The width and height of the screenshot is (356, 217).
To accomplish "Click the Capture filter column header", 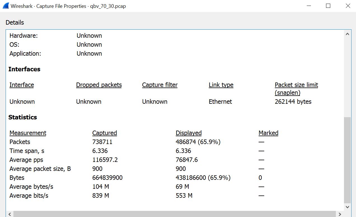I will point(160,85).
